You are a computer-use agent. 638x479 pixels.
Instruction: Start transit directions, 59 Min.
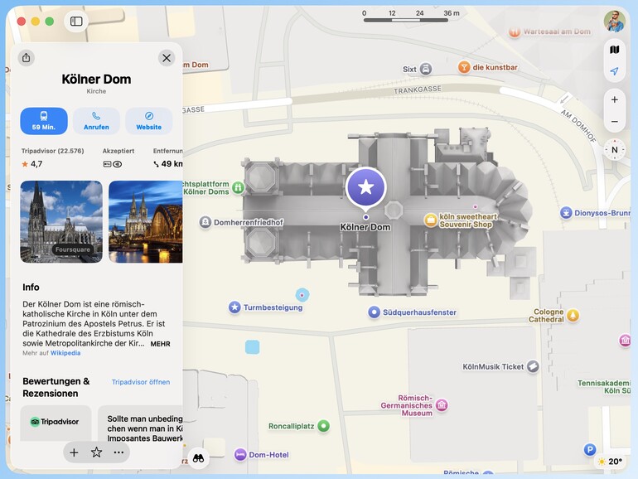[x=44, y=121]
